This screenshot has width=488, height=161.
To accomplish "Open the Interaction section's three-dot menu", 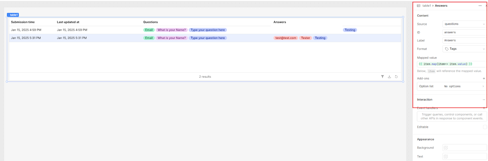I will pos(484,100).
